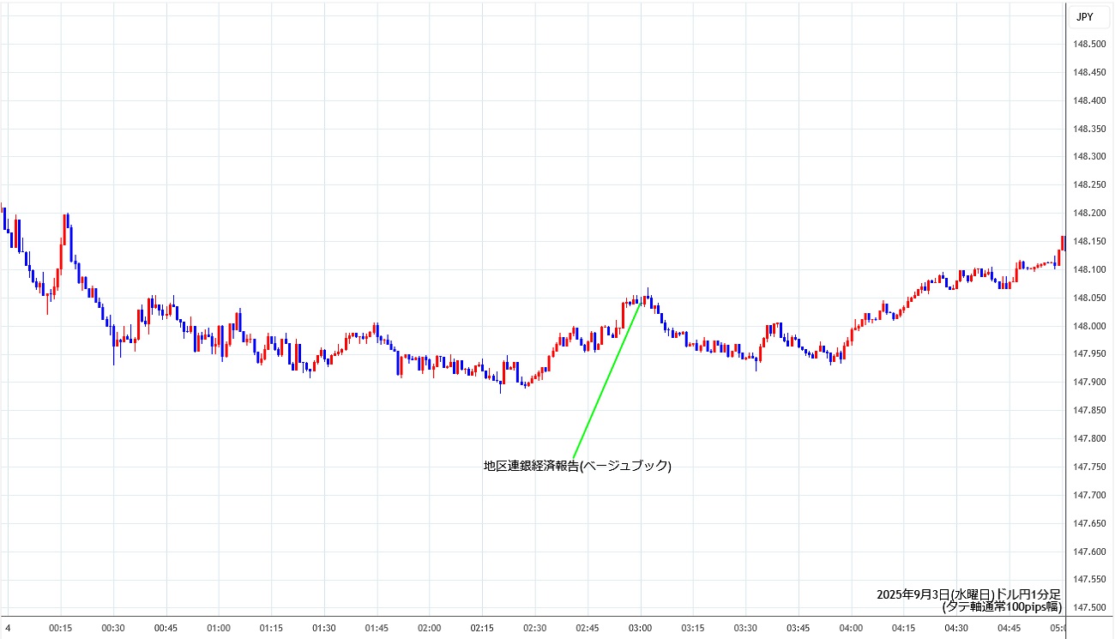Screen dimensions: 1115x639
Task: Click the 147.850 price axis label
Action: (x=1089, y=411)
